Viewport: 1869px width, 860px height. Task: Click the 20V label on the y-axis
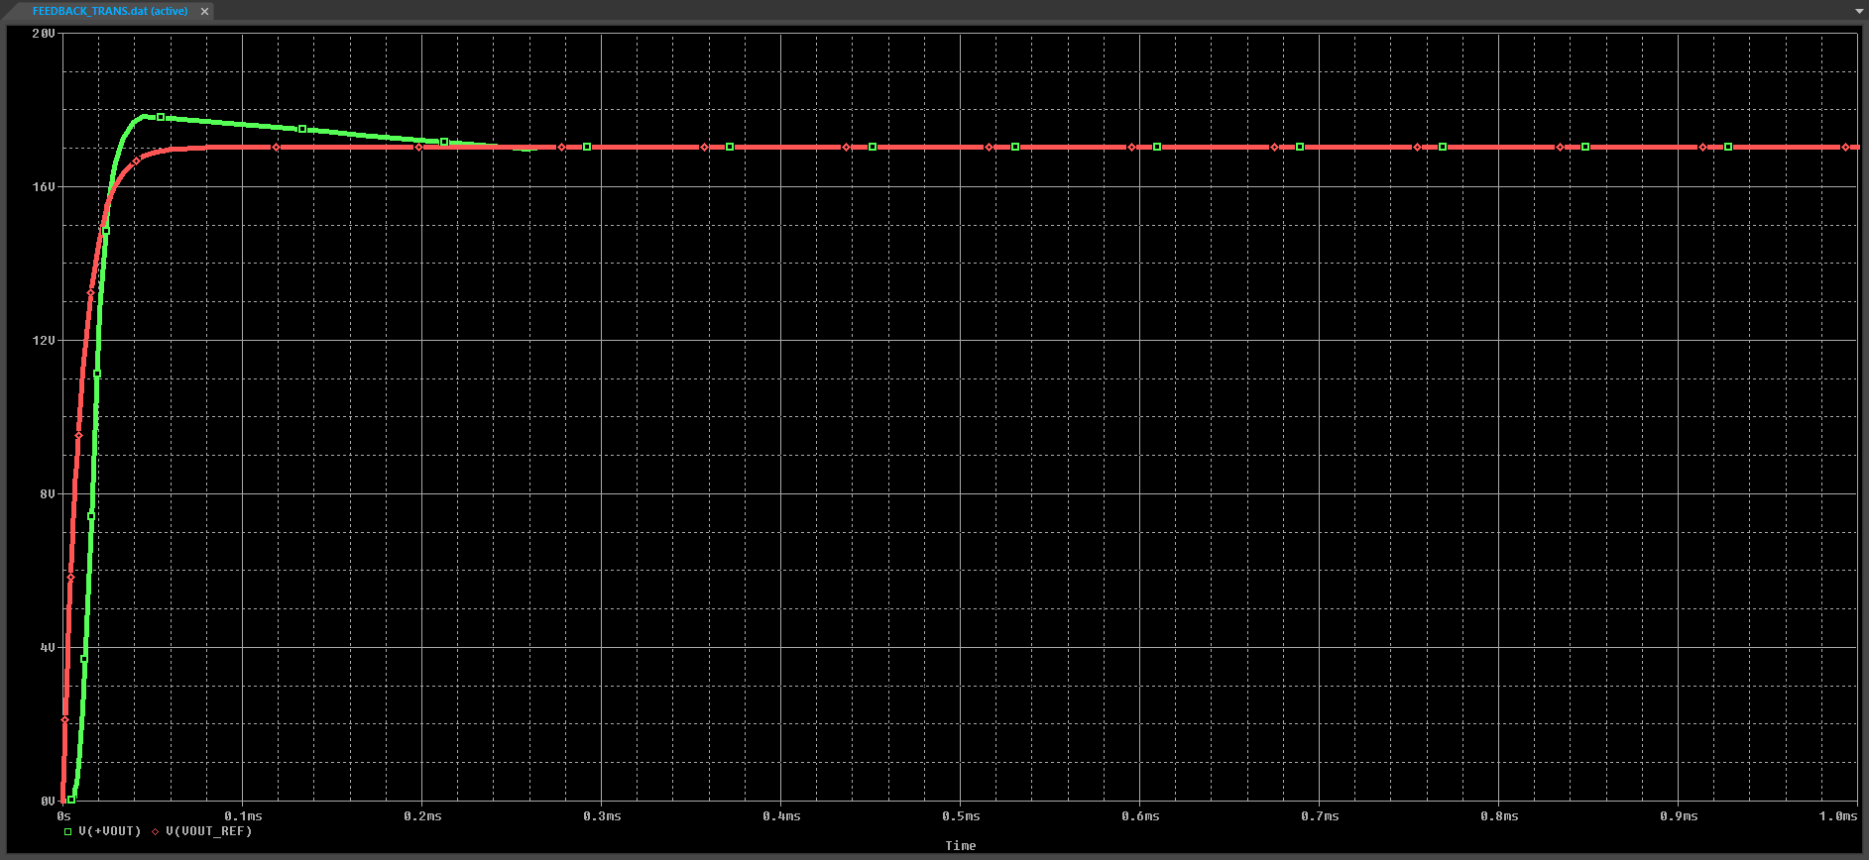tap(44, 34)
